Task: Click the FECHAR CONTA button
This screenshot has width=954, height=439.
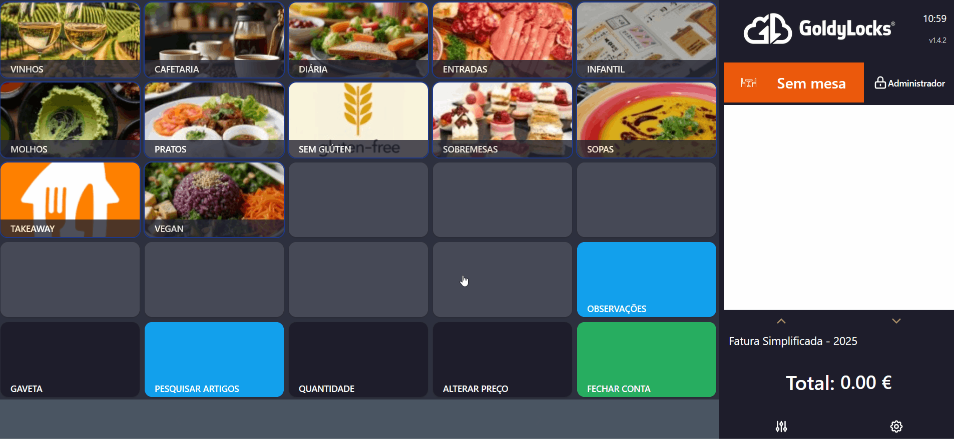Action: coord(647,359)
